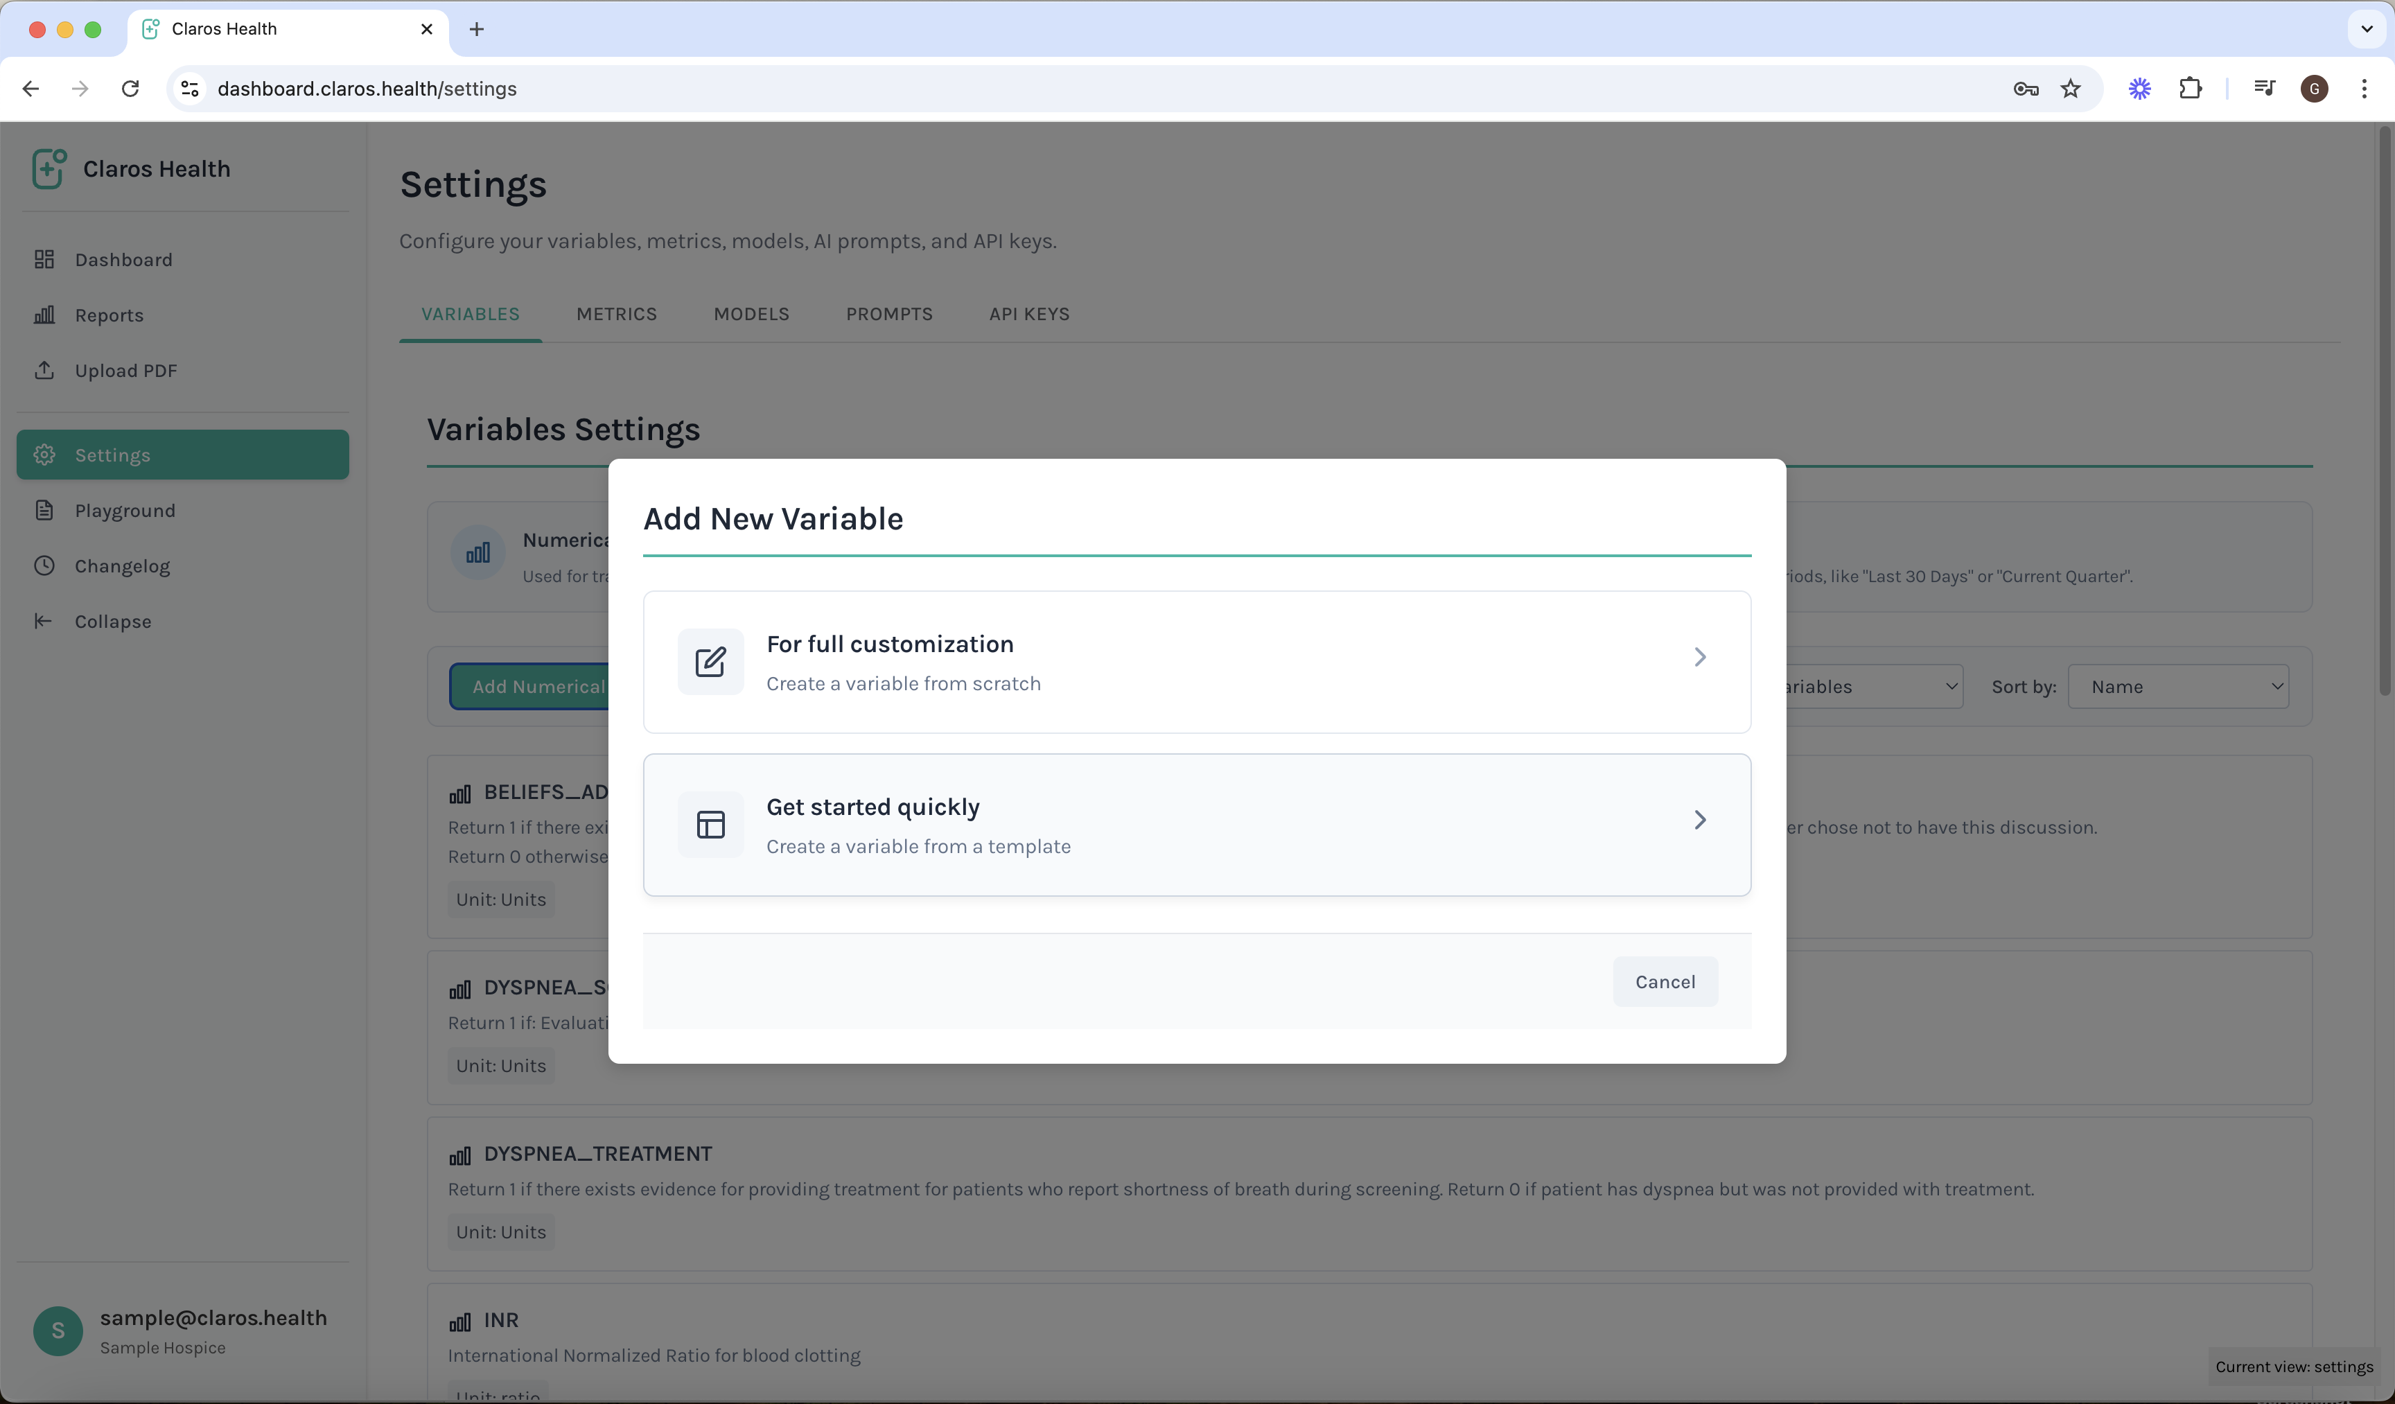The width and height of the screenshot is (2395, 1404).
Task: Open the API KEYS tab
Action: 1029,314
